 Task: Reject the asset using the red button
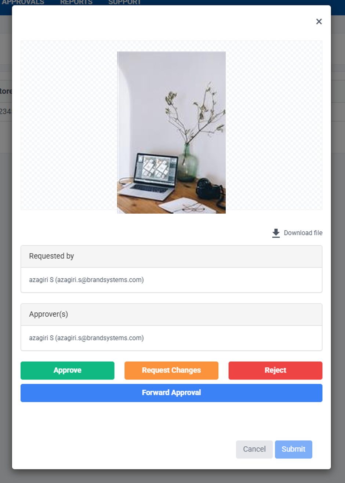[275, 370]
